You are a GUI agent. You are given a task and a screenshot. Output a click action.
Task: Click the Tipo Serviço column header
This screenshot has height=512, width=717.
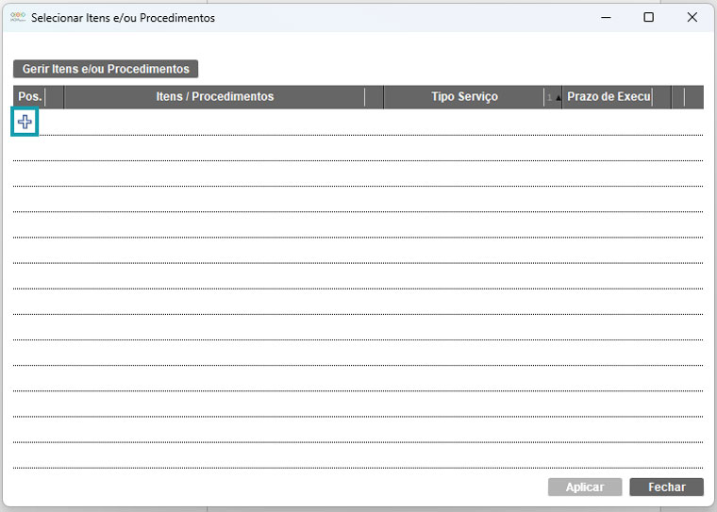tap(463, 97)
